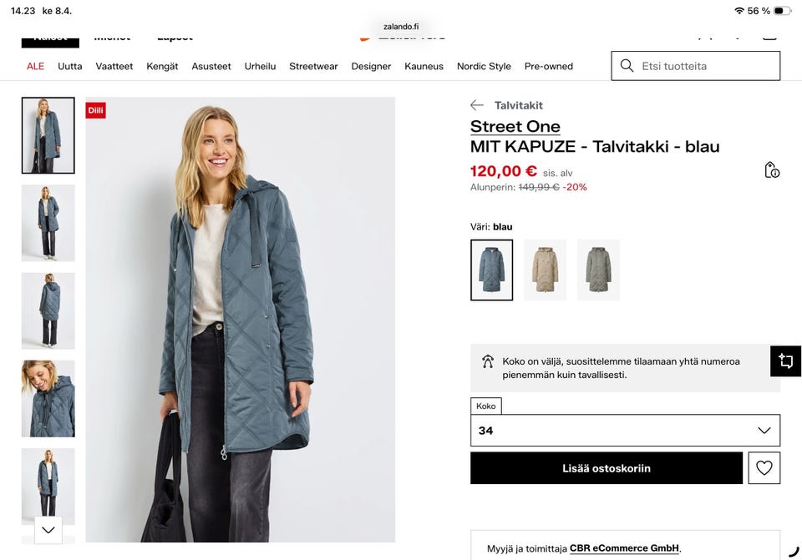Select the face close-up thumbnail image
The width and height of the screenshot is (802, 560).
48,398
